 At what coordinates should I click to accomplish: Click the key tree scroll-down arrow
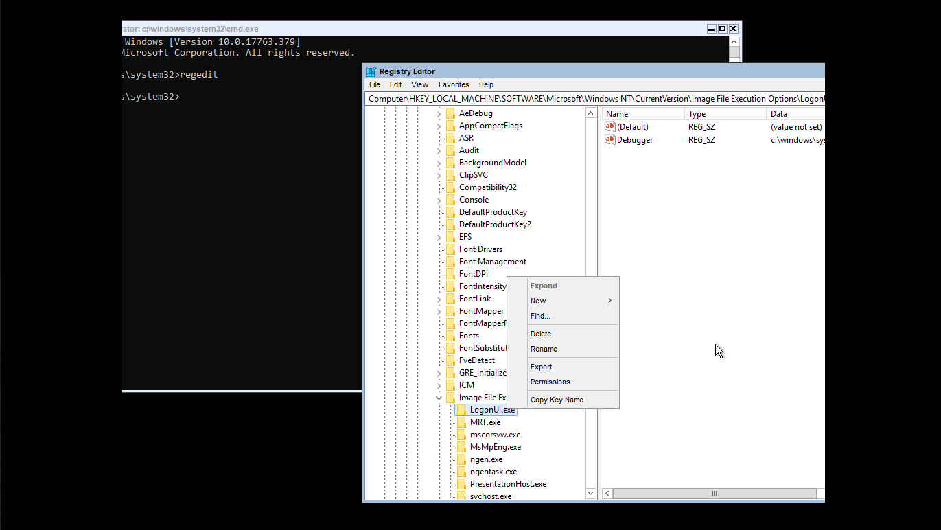[591, 493]
